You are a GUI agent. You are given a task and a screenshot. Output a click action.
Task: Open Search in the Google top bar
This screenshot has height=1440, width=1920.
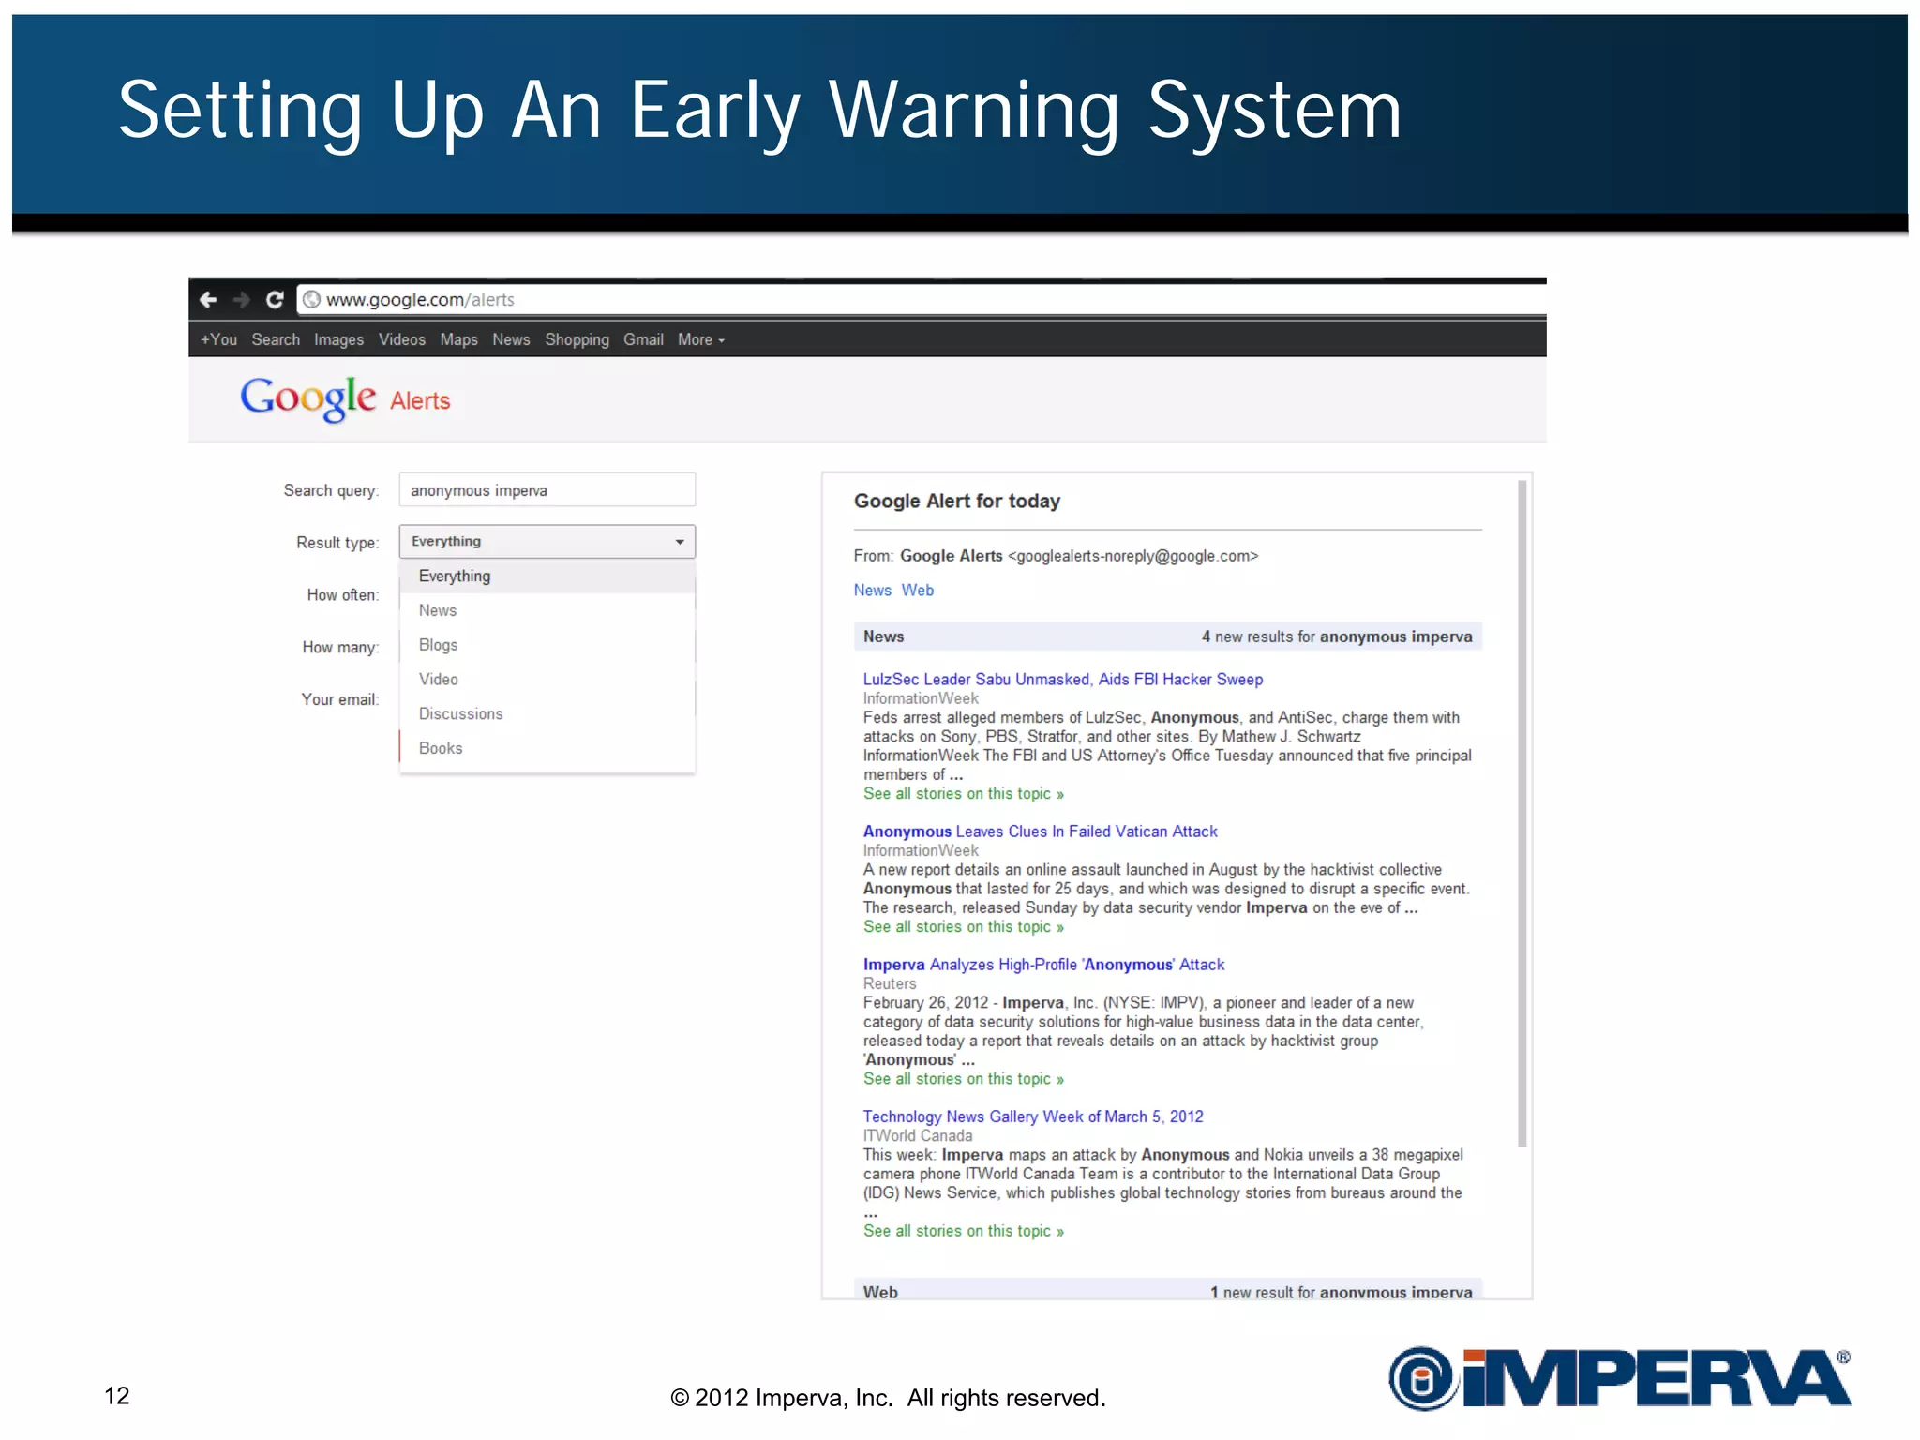tap(276, 339)
